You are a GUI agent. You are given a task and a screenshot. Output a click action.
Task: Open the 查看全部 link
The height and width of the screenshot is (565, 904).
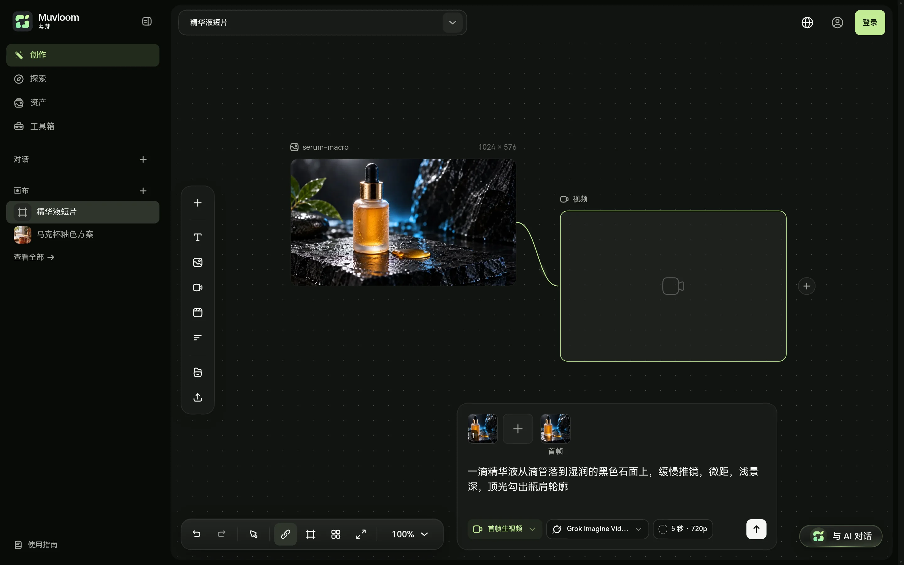tap(34, 257)
